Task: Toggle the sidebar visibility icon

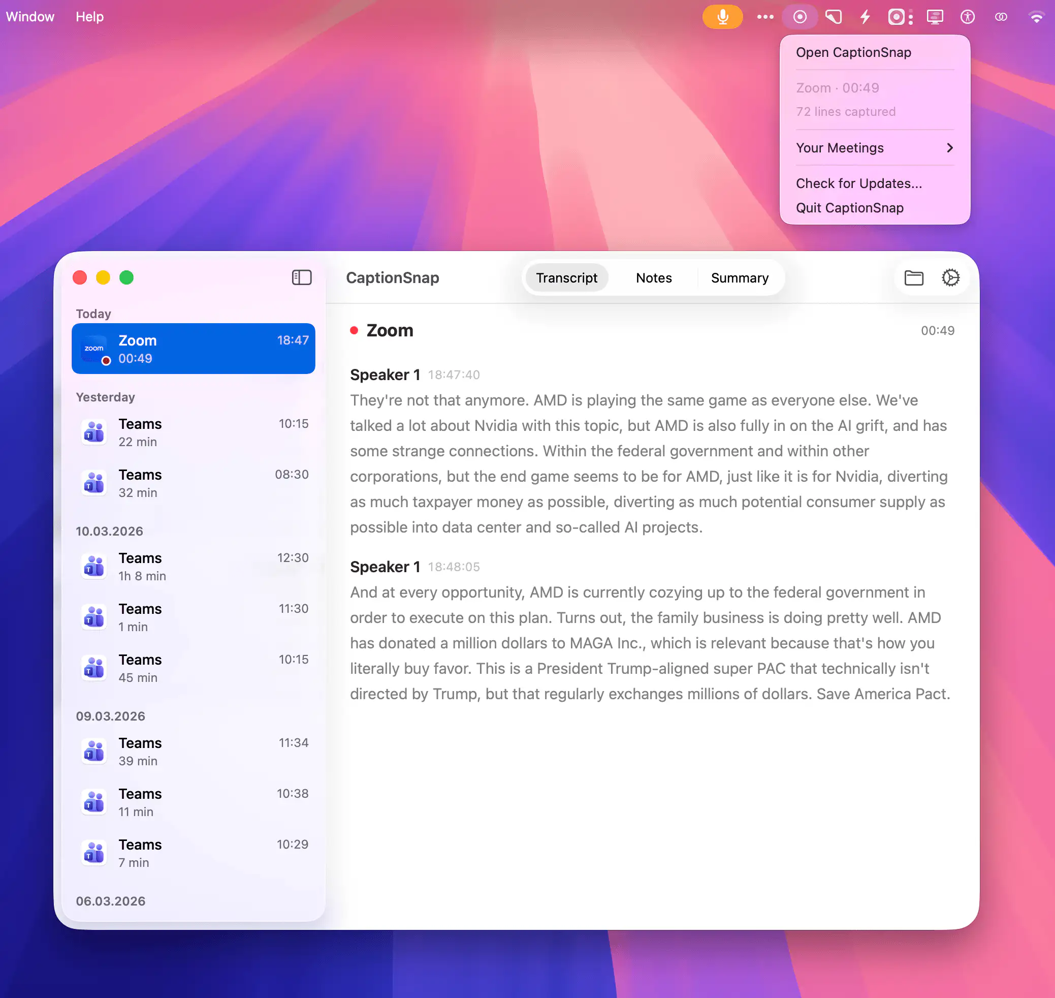Action: (302, 277)
